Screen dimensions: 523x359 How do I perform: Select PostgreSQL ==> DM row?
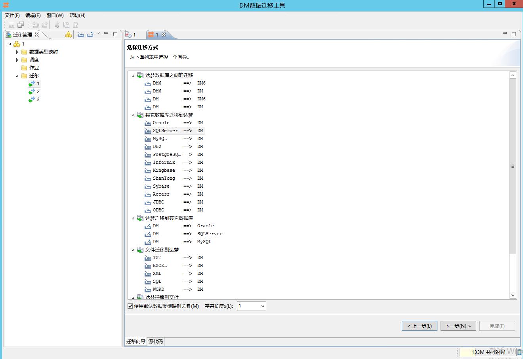pos(174,154)
